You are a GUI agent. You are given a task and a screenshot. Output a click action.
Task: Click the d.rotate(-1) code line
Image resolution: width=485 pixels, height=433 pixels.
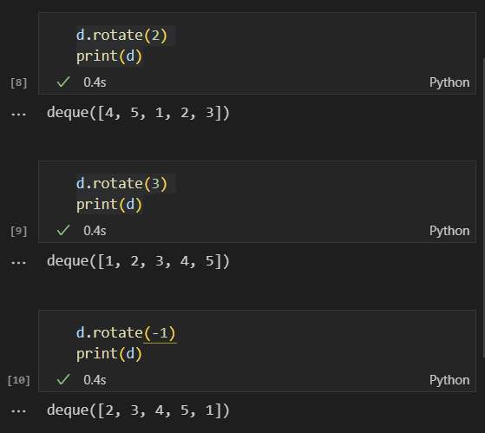[126, 333]
